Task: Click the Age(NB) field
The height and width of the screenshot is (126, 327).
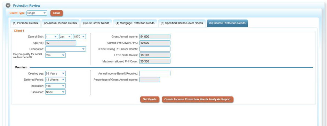Action: (x=61, y=43)
